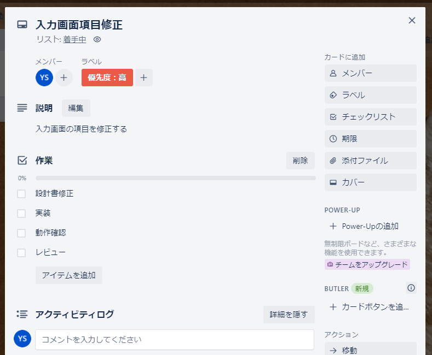This screenshot has height=355, width=432.
Task: Click the checklist icon beside 作業
Action: point(22,160)
